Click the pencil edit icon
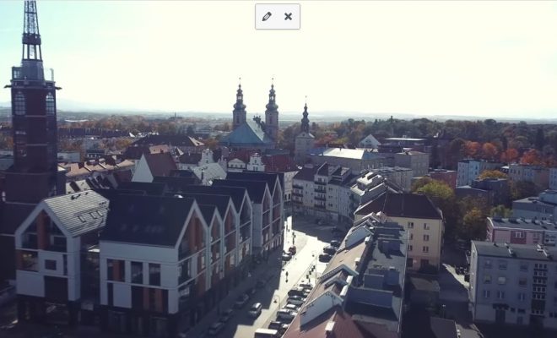Screen dimensions: 557x338 (x=267, y=16)
